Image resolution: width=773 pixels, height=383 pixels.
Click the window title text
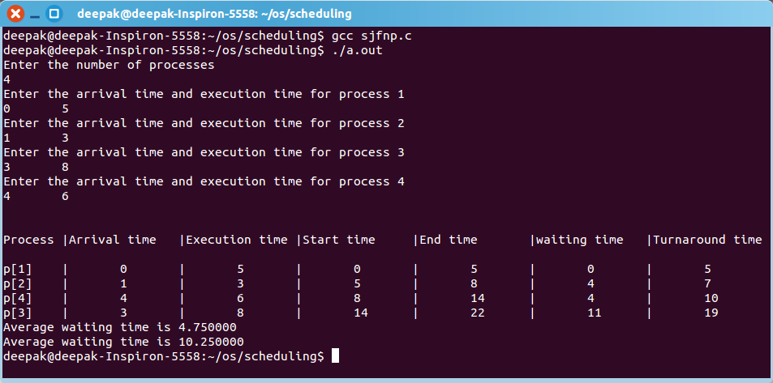(x=214, y=14)
